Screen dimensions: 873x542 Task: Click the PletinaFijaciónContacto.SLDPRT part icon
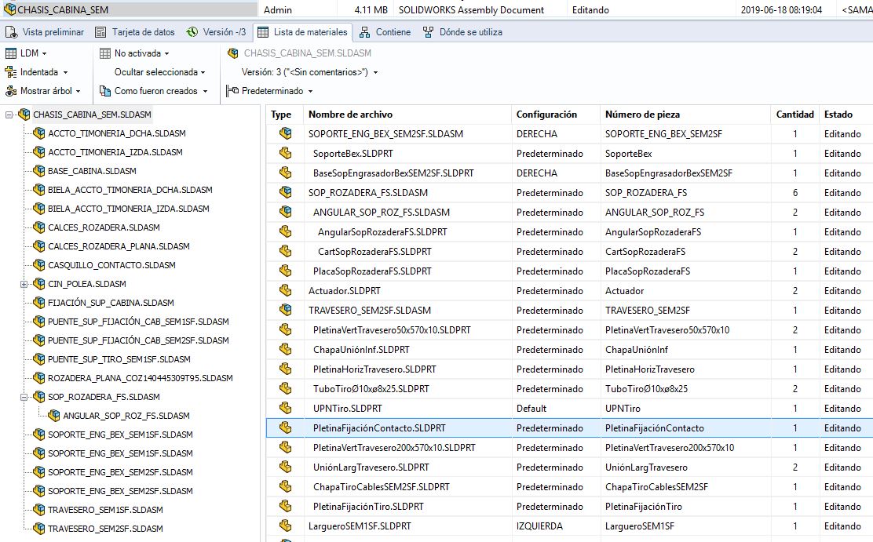click(x=286, y=428)
